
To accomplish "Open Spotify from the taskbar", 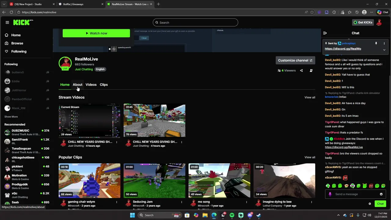I will tap(232, 215).
